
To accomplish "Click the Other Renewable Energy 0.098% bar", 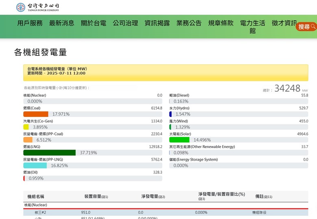I will click(x=239, y=152).
